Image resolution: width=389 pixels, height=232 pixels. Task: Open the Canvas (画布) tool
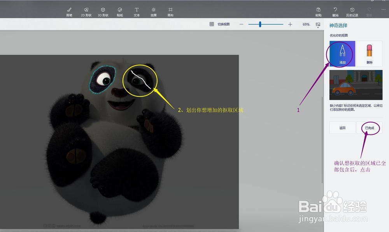(170, 12)
